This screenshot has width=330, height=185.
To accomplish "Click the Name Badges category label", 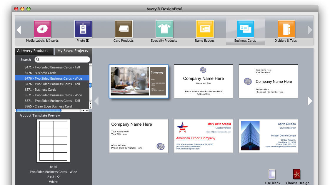I will coord(205,41).
